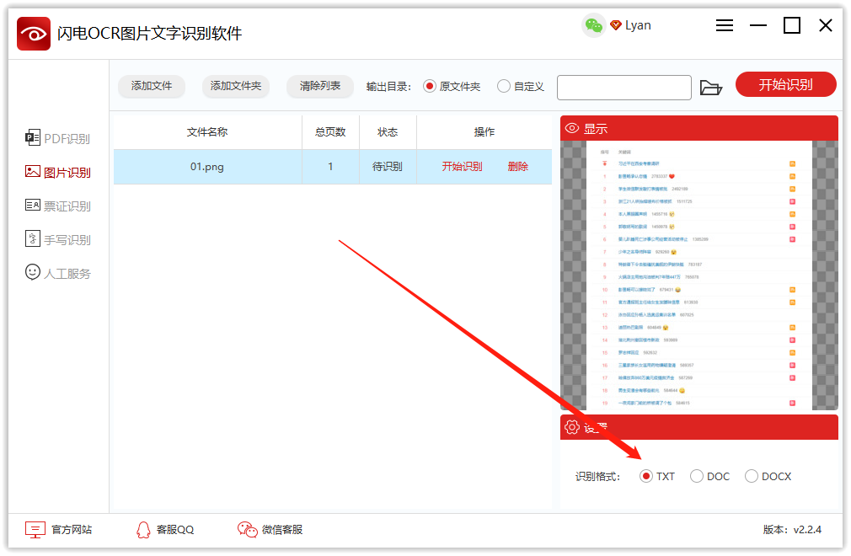Open 客服QQ link

(x=174, y=530)
